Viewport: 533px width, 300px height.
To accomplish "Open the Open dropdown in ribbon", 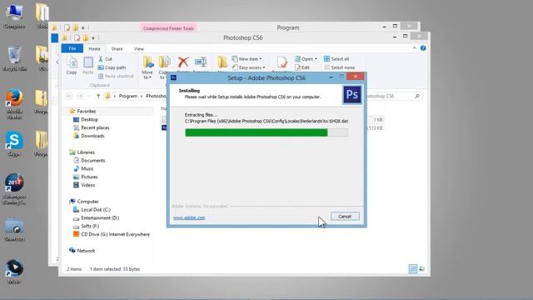I will (x=306, y=59).
